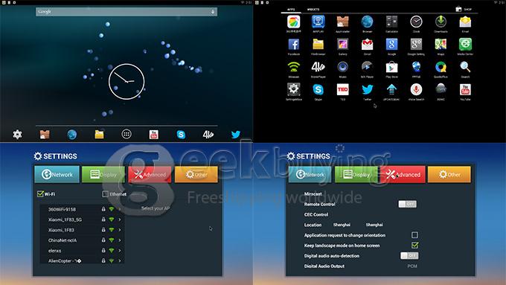Expand the elenxs network chevron
The image size is (506, 285).
tap(120, 251)
